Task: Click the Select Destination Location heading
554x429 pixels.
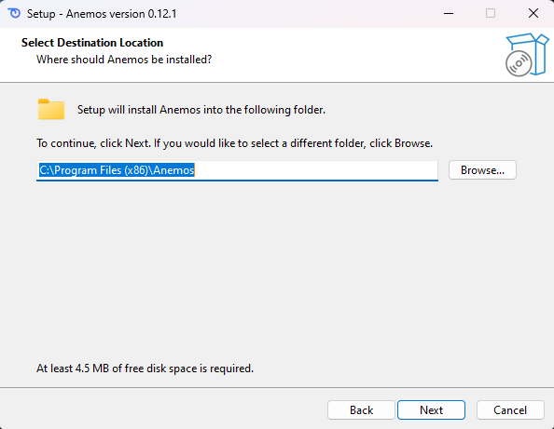Action: pos(92,43)
